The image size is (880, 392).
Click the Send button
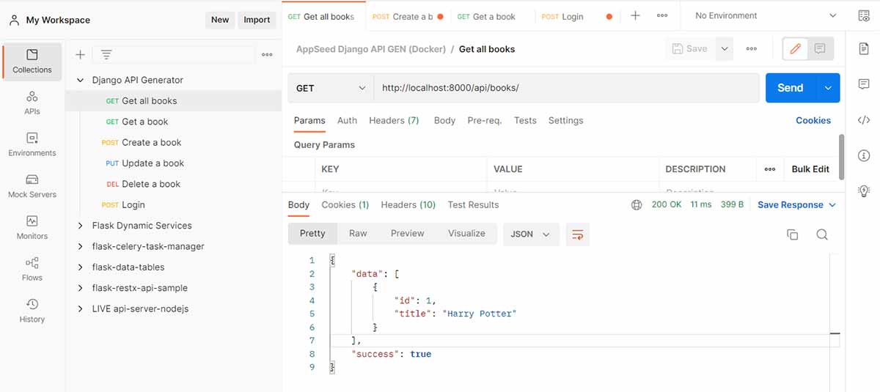pyautogui.click(x=791, y=88)
